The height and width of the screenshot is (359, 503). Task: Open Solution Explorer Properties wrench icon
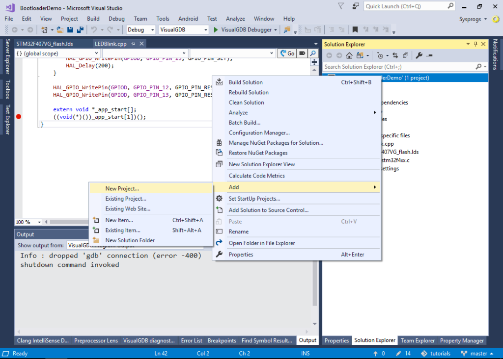click(419, 55)
